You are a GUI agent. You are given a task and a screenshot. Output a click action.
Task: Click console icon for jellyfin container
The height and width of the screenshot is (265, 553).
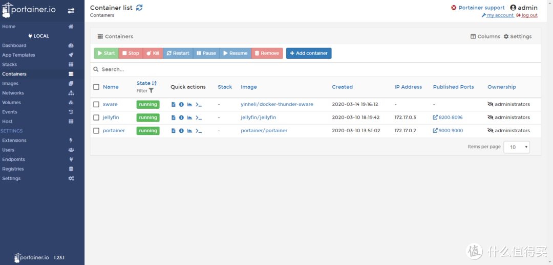pos(199,117)
